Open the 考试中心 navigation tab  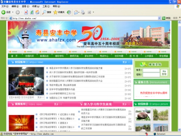pos(104,56)
